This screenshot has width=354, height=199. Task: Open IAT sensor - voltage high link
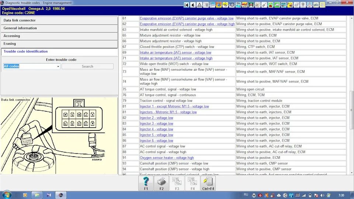[x=176, y=58]
